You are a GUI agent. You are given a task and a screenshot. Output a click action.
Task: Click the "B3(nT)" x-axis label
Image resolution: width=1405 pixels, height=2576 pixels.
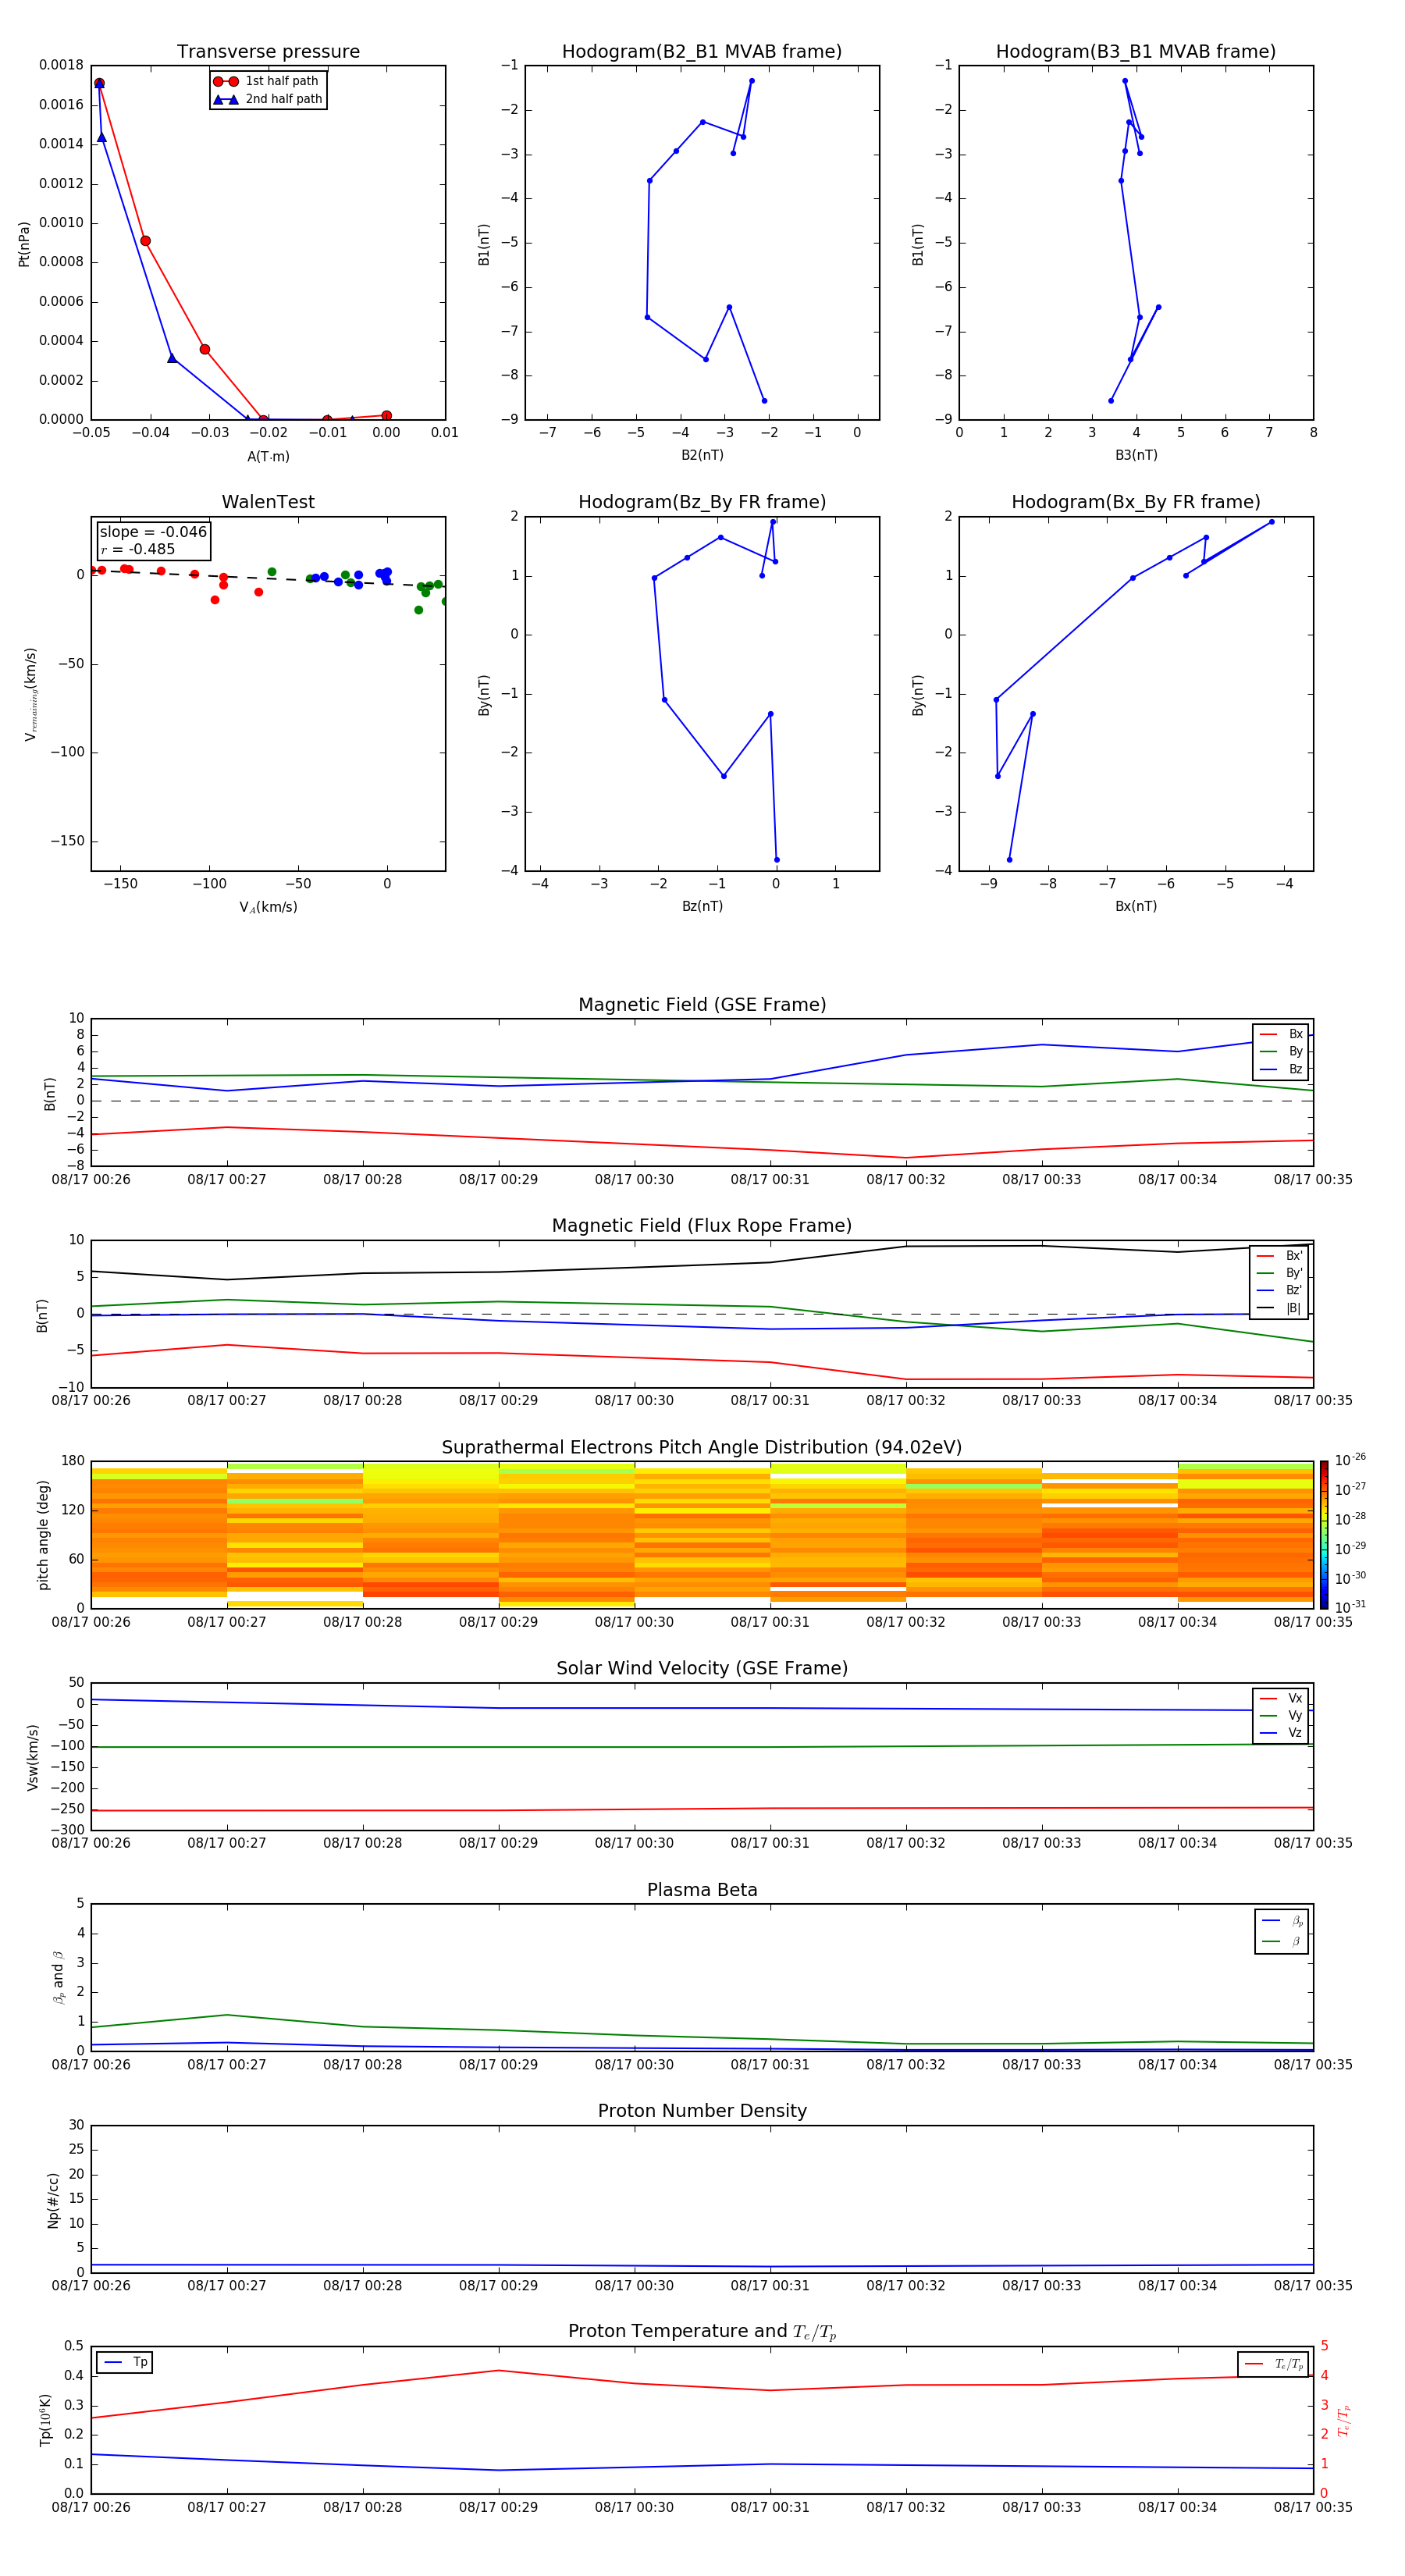(x=1136, y=455)
